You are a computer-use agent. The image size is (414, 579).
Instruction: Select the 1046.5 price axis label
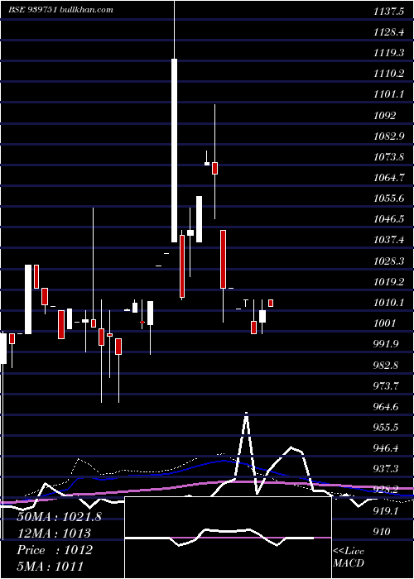pos(388,219)
